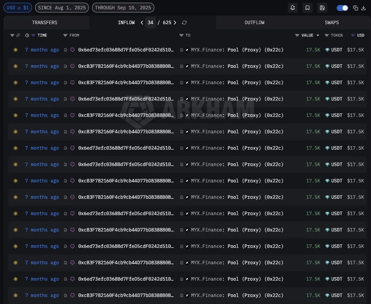The image size is (371, 304).
Task: Click the save filter disk icon
Action: pos(322,8)
